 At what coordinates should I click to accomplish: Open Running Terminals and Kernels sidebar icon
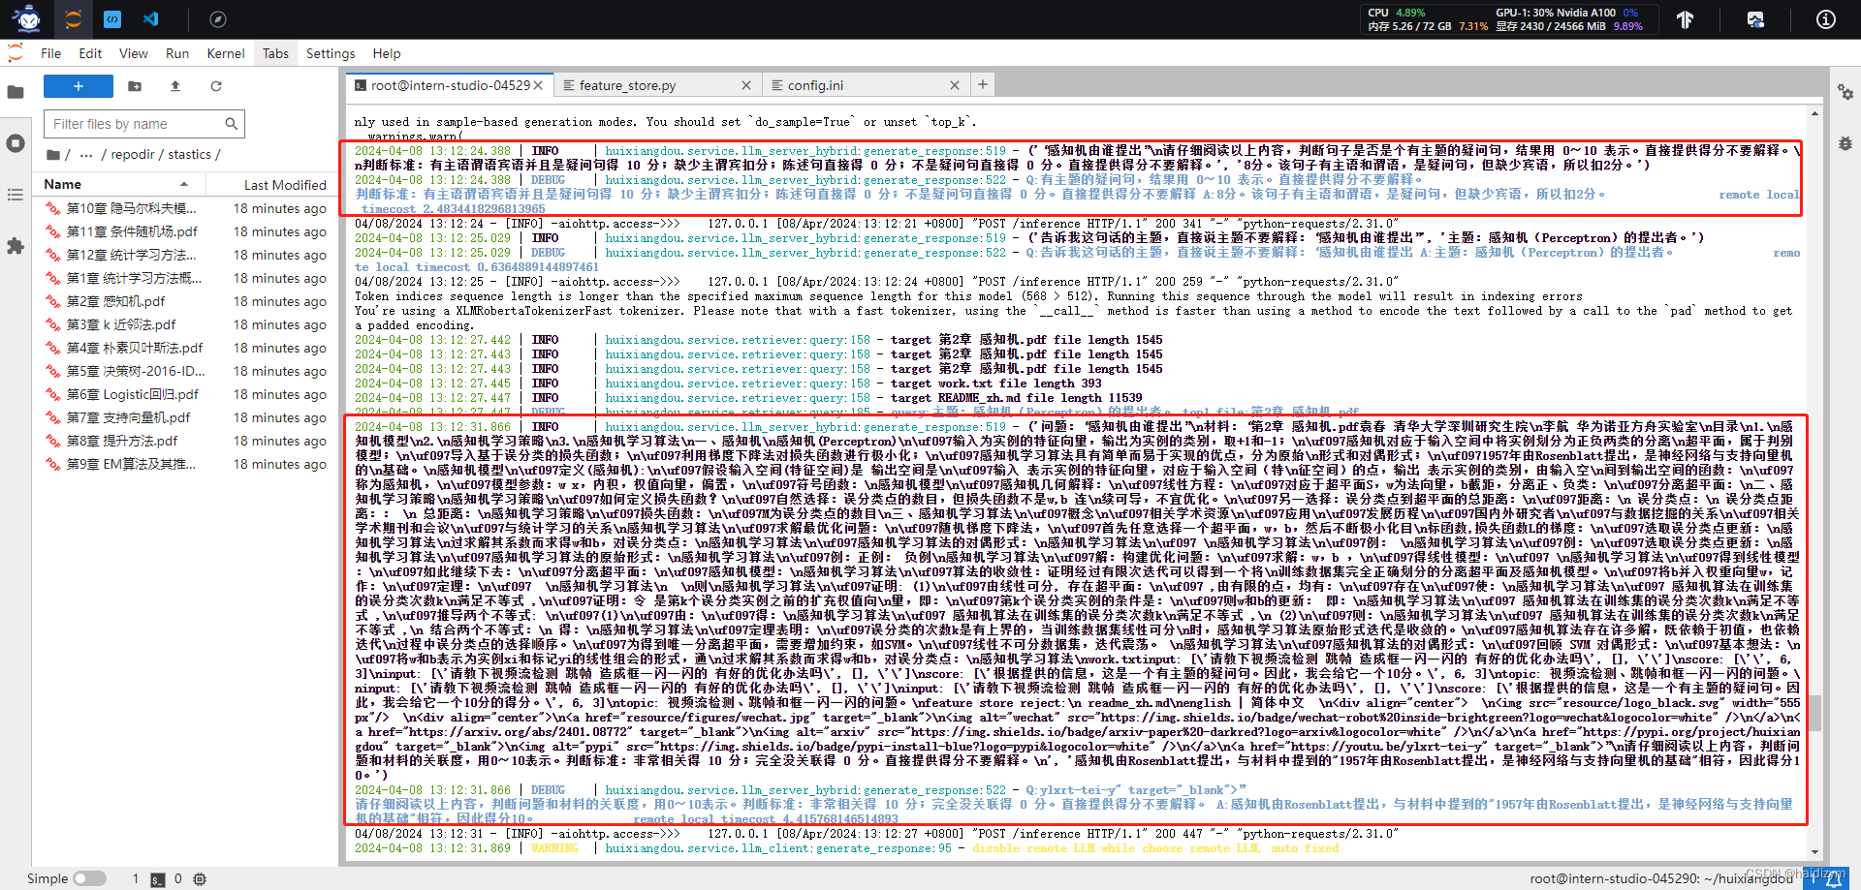tap(16, 143)
